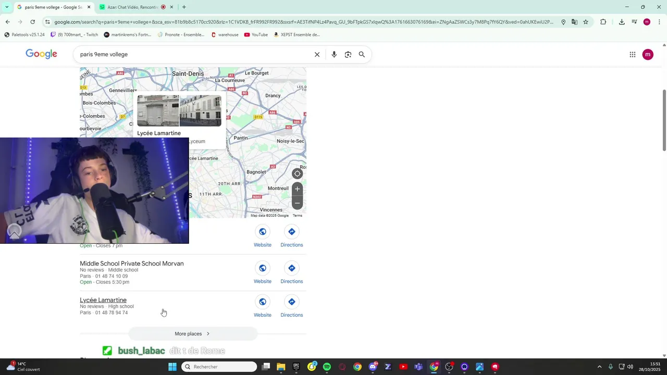The width and height of the screenshot is (667, 375).
Task: View site information in address bar
Action: click(47, 22)
